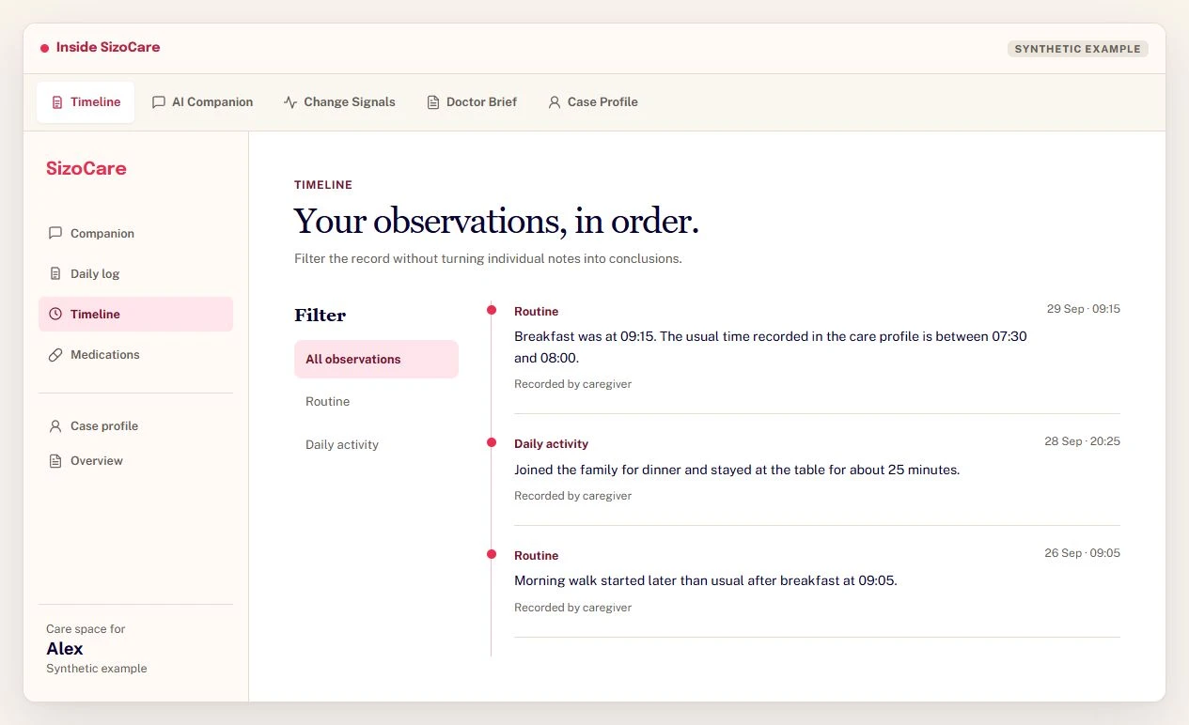The width and height of the screenshot is (1189, 725).
Task: Click the Filter heading
Action: pyautogui.click(x=320, y=315)
